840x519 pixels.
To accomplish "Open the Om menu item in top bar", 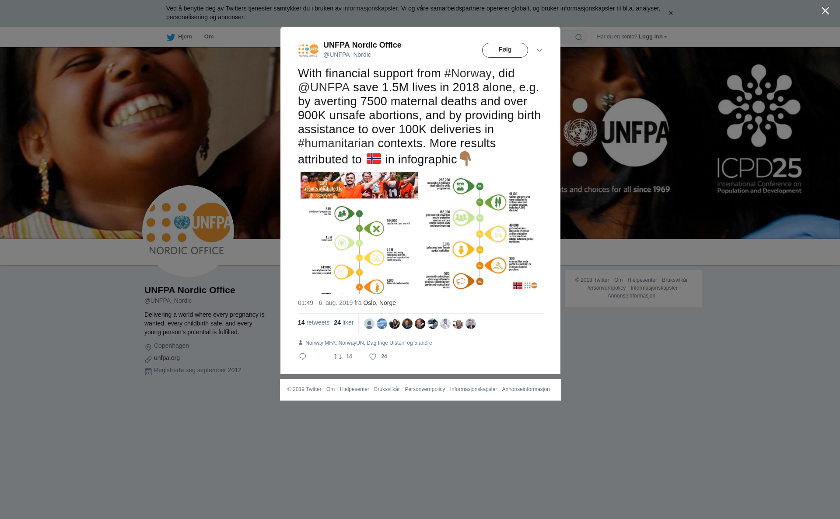I will [209, 37].
